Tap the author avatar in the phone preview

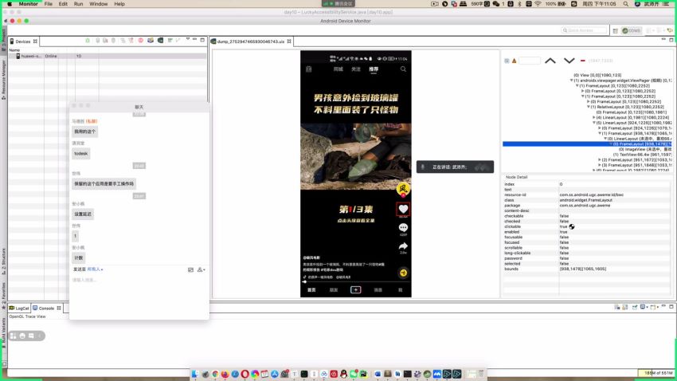tap(403, 189)
